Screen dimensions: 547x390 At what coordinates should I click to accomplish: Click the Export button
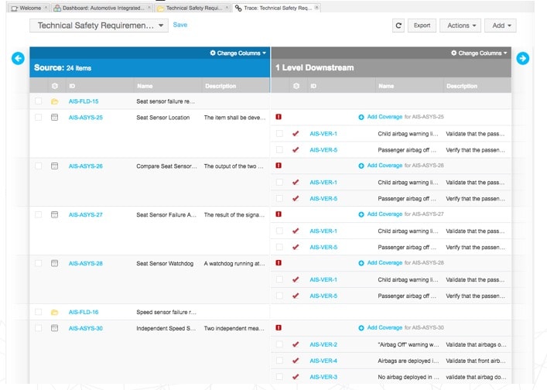422,26
